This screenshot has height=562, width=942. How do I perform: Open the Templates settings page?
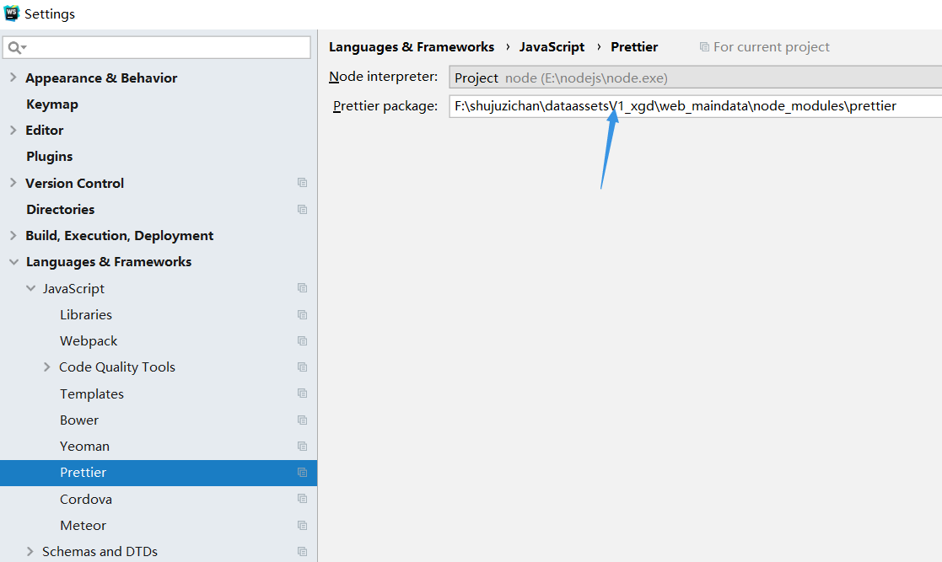(x=91, y=393)
